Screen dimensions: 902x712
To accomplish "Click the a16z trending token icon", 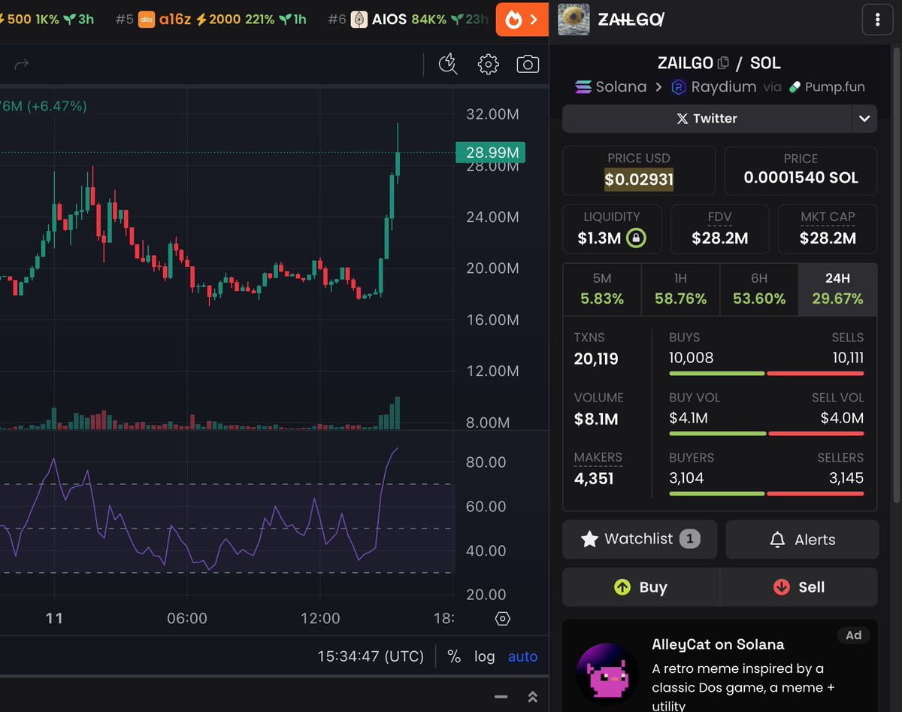I will point(147,20).
